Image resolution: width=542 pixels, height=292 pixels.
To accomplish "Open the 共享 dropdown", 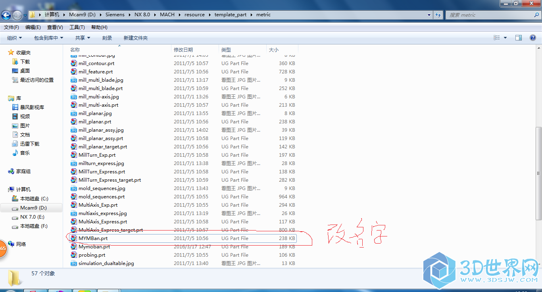I will tap(83, 38).
